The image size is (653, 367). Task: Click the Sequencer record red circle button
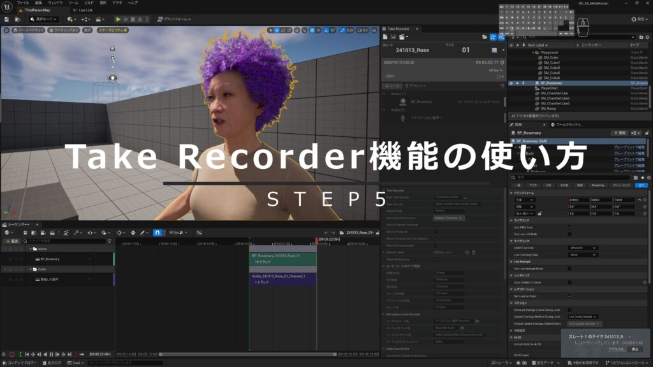tap(11, 354)
